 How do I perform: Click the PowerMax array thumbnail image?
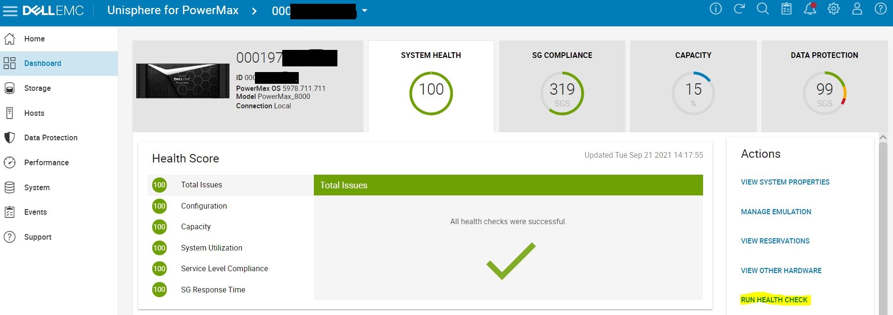183,81
